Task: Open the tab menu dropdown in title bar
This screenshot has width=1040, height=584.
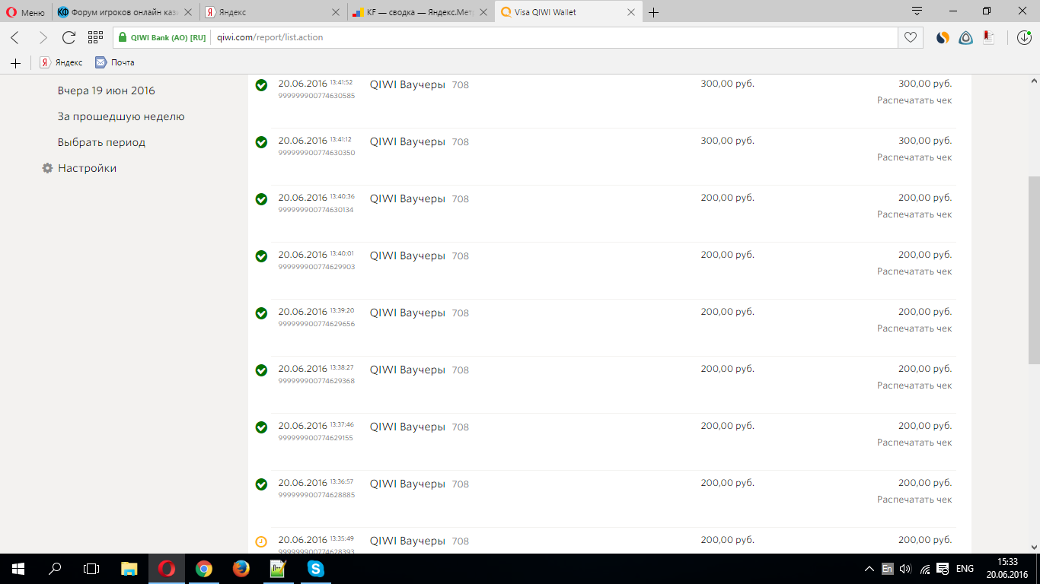Action: pos(917,11)
